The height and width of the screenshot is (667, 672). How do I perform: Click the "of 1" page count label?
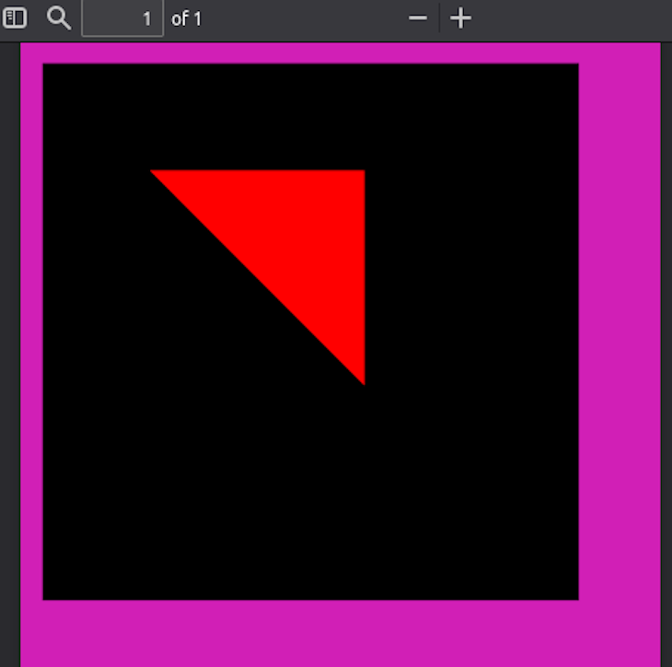[x=186, y=19]
